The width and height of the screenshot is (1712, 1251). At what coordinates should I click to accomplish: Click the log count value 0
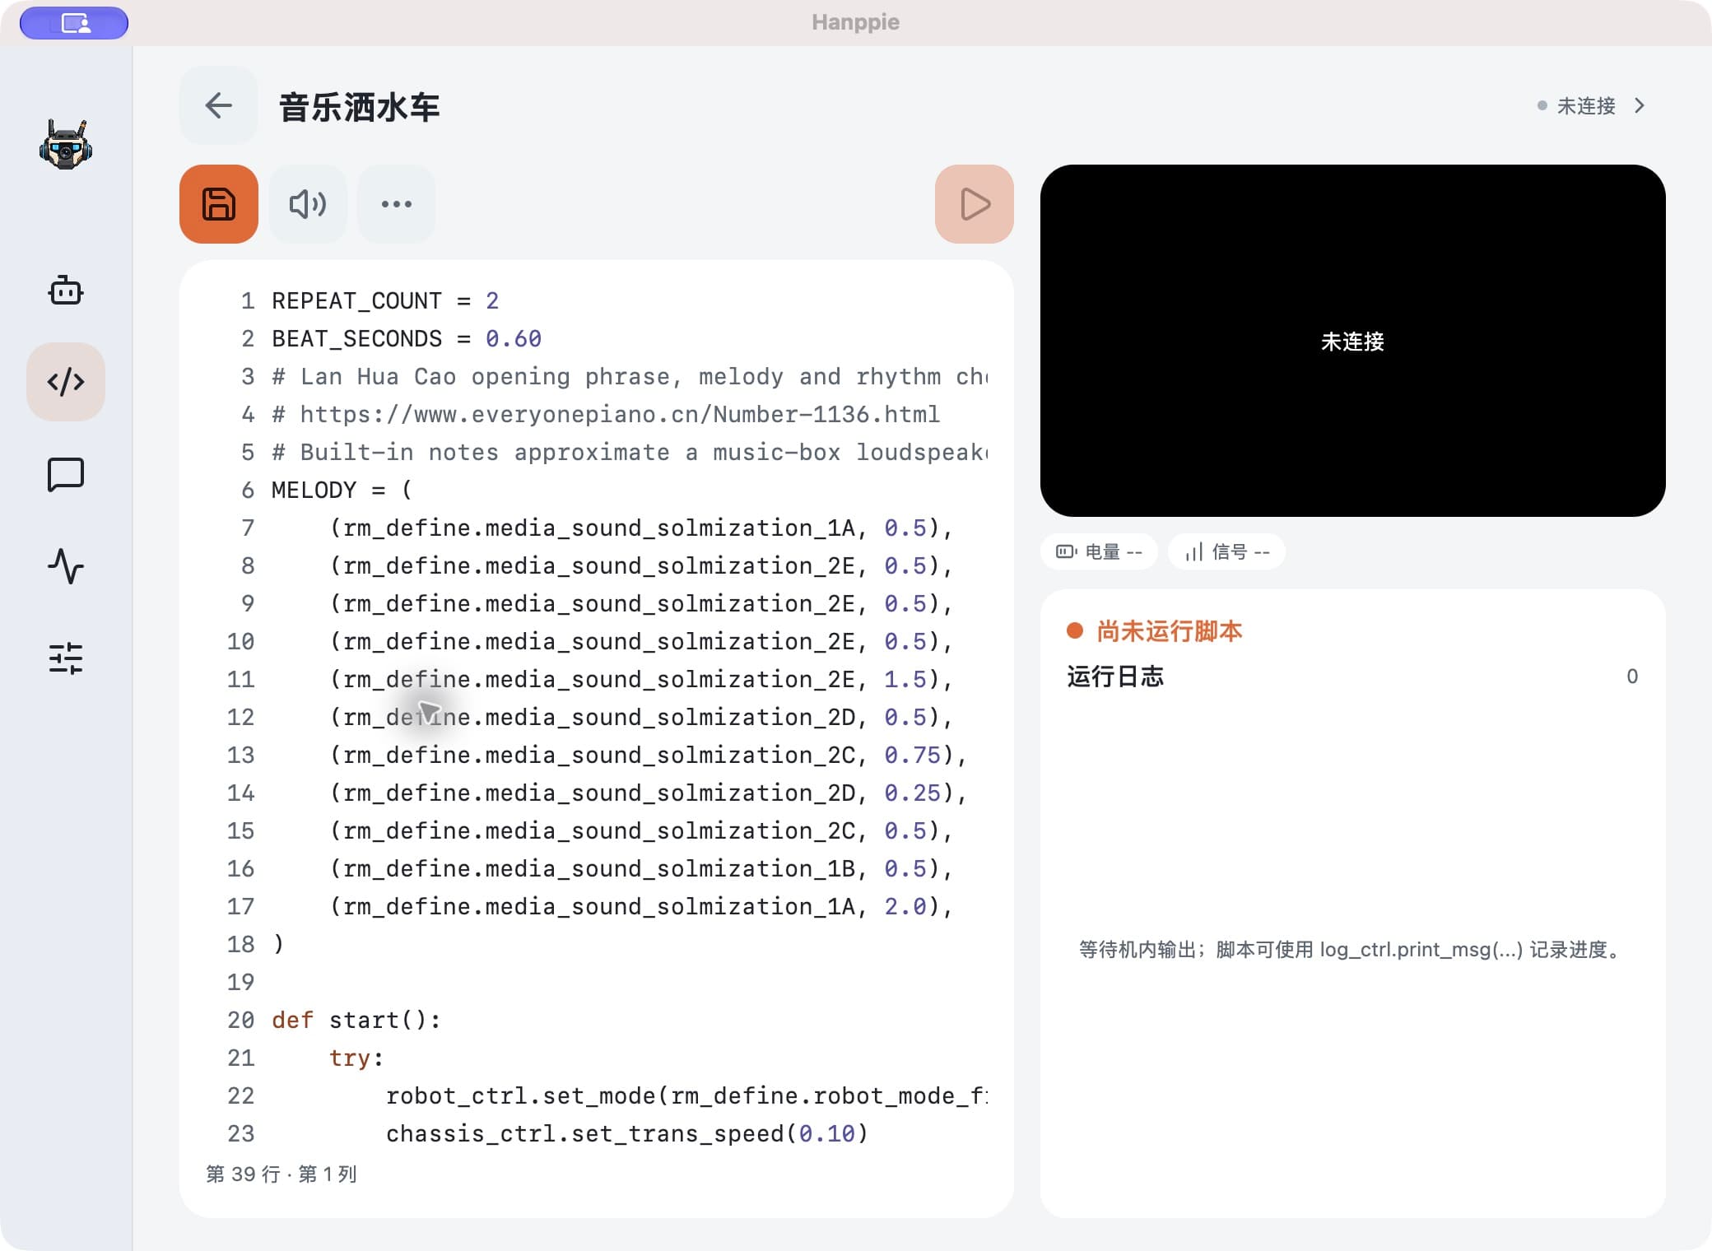(x=1632, y=677)
